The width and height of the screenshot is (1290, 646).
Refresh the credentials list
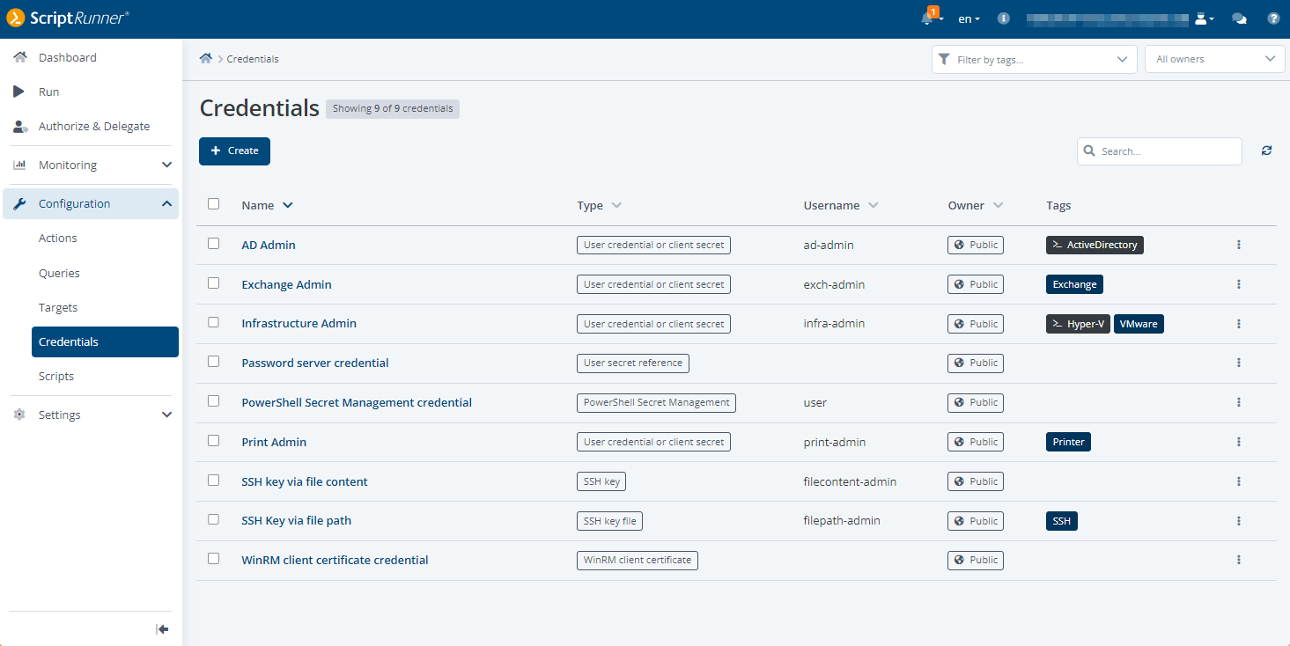[1266, 150]
